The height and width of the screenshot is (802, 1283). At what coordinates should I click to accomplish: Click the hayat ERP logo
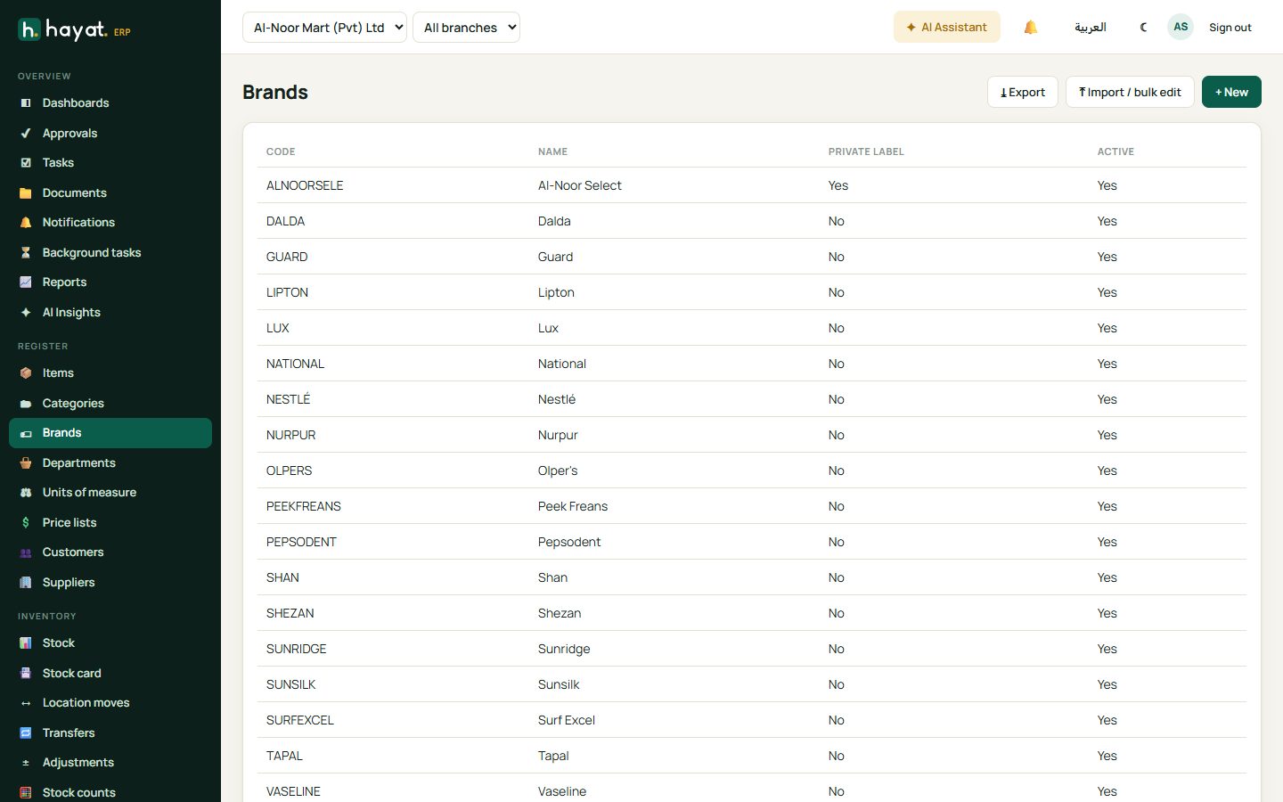tap(74, 30)
